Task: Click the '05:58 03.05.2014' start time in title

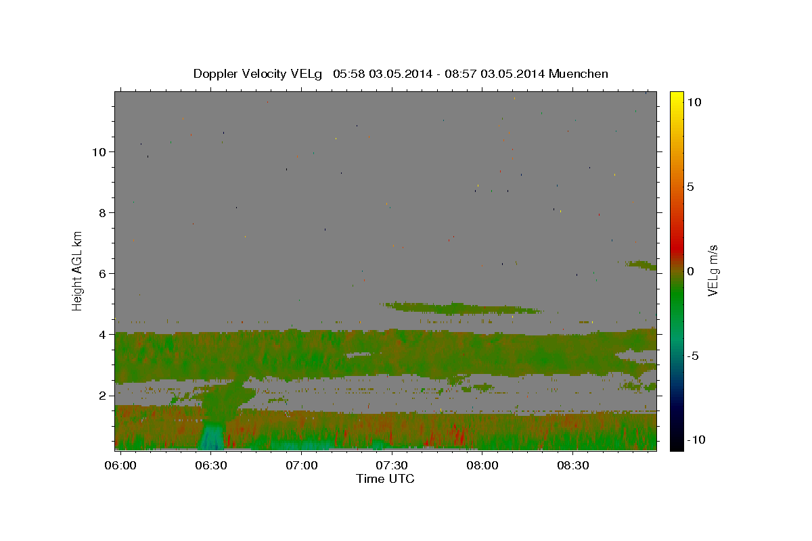Action: pyautogui.click(x=382, y=74)
